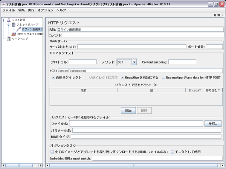This screenshot has height=169, width=226.
Task: Open the 実行 menu
Action: click(x=31, y=10)
